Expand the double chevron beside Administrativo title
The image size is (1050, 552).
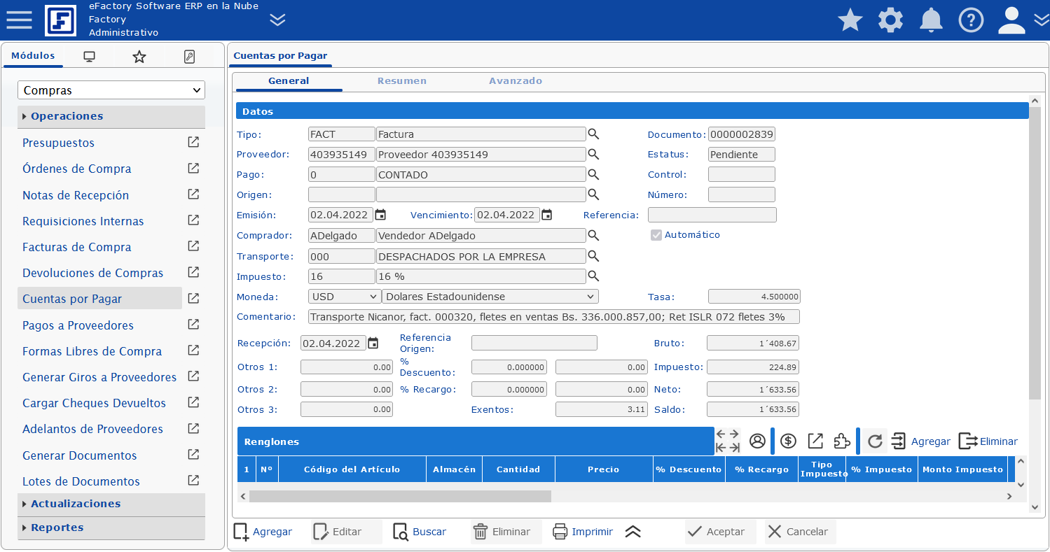coord(278,20)
